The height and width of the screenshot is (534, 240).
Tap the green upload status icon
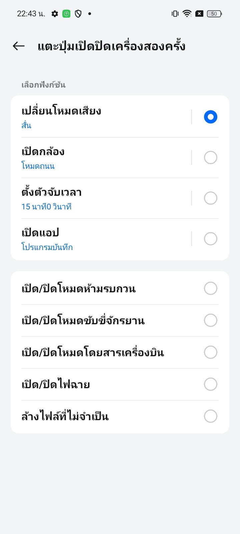click(x=66, y=14)
